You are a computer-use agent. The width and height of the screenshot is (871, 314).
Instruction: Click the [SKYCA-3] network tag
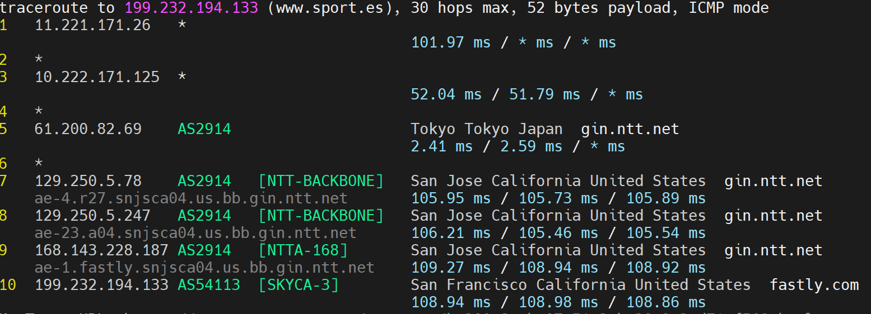coord(299,285)
